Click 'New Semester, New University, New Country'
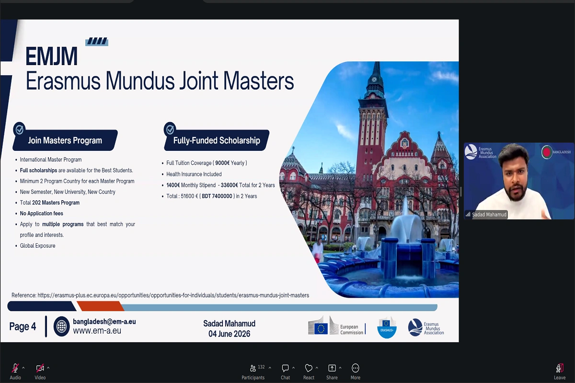The image size is (575, 383). 68,192
